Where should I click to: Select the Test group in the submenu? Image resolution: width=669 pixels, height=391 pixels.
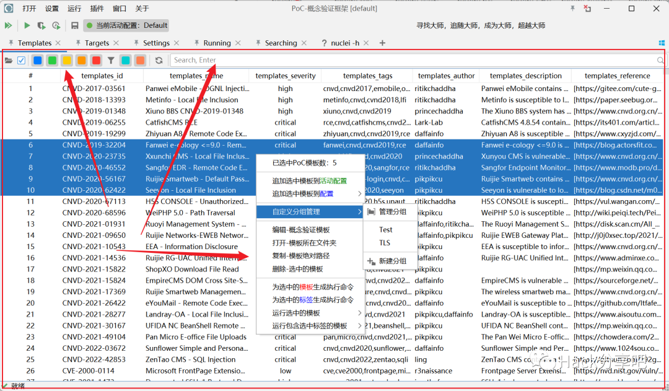point(387,230)
